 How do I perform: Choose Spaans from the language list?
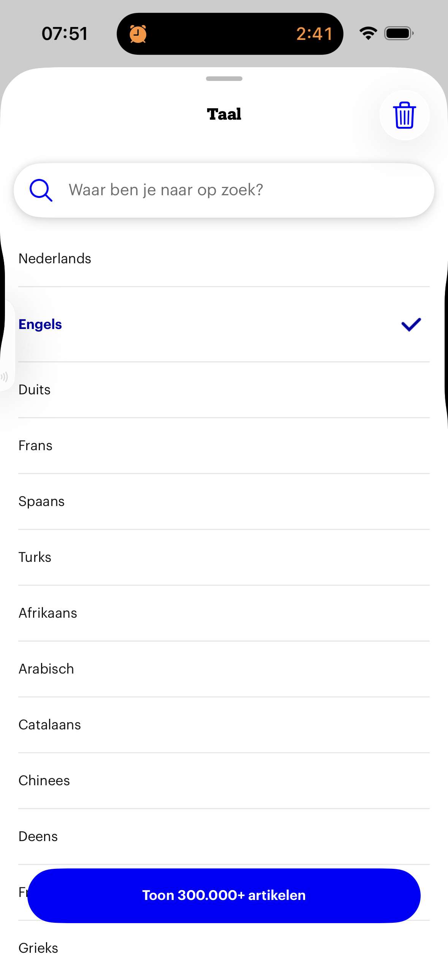point(41,501)
